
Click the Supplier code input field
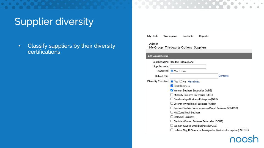coord(188,66)
